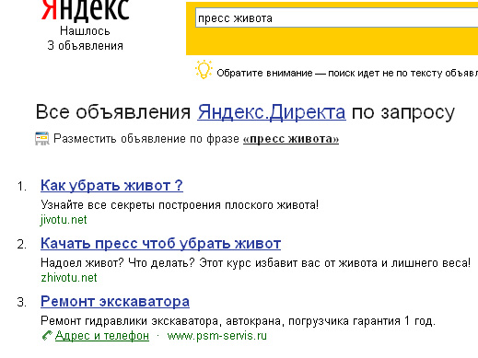Open the ad 'Качать пресс чтоб убрать живот'
The width and height of the screenshot is (478, 358).
click(x=160, y=244)
